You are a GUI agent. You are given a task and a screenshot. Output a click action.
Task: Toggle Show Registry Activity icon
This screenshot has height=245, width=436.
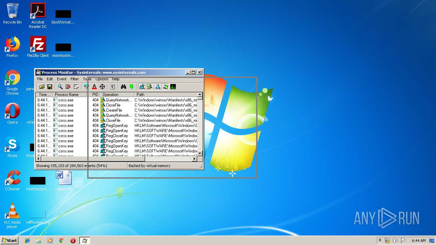coord(142,87)
